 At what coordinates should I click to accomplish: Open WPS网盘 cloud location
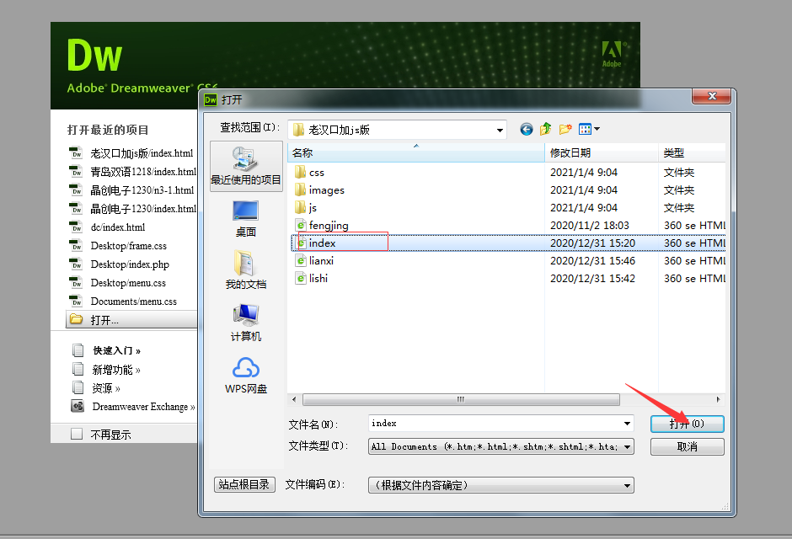click(245, 376)
